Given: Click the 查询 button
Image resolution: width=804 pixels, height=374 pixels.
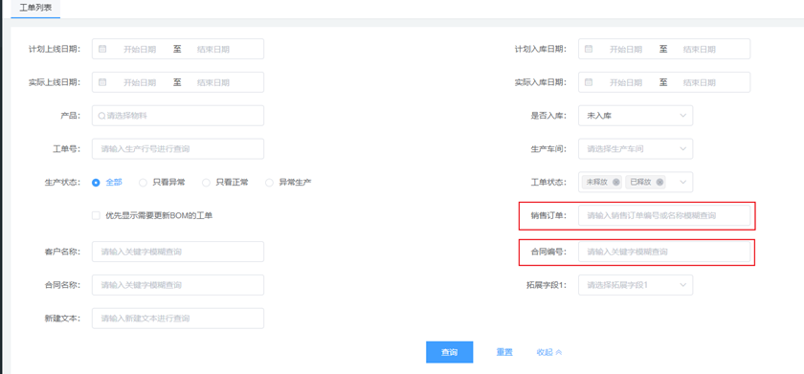Looking at the screenshot, I should pyautogui.click(x=449, y=353).
